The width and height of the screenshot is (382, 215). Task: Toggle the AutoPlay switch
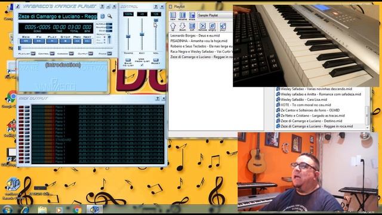point(109,24)
